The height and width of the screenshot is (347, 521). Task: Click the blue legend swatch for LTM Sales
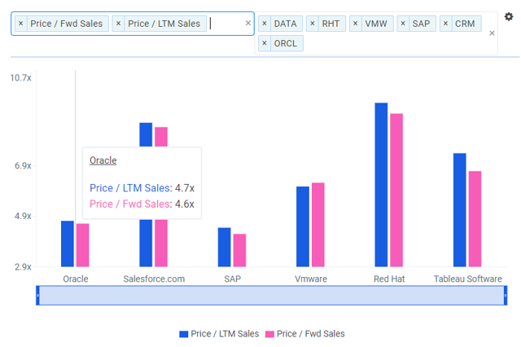pos(184,334)
